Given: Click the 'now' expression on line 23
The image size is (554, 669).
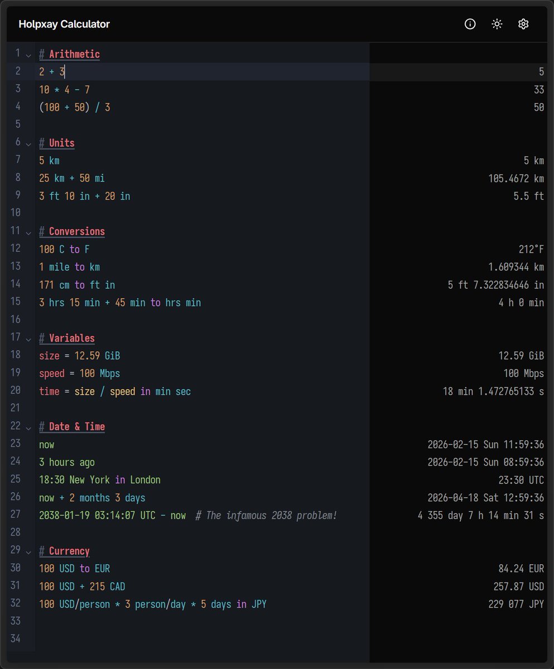Looking at the screenshot, I should coord(47,445).
